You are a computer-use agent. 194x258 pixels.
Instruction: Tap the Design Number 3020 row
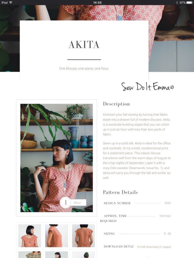tap(137, 203)
